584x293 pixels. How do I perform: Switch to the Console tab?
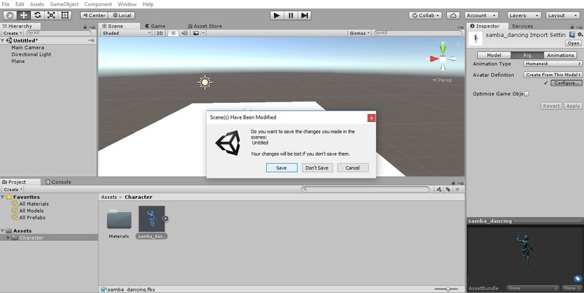58,182
